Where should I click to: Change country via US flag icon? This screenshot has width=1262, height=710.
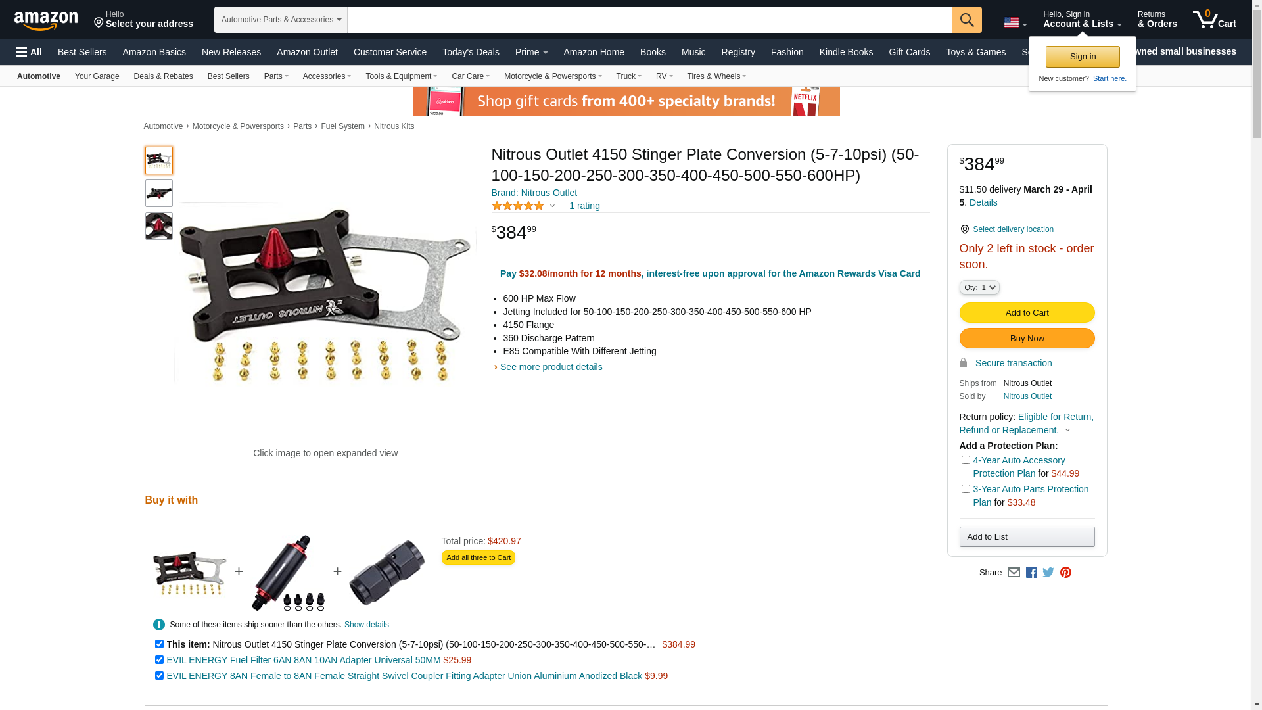coord(1015,23)
